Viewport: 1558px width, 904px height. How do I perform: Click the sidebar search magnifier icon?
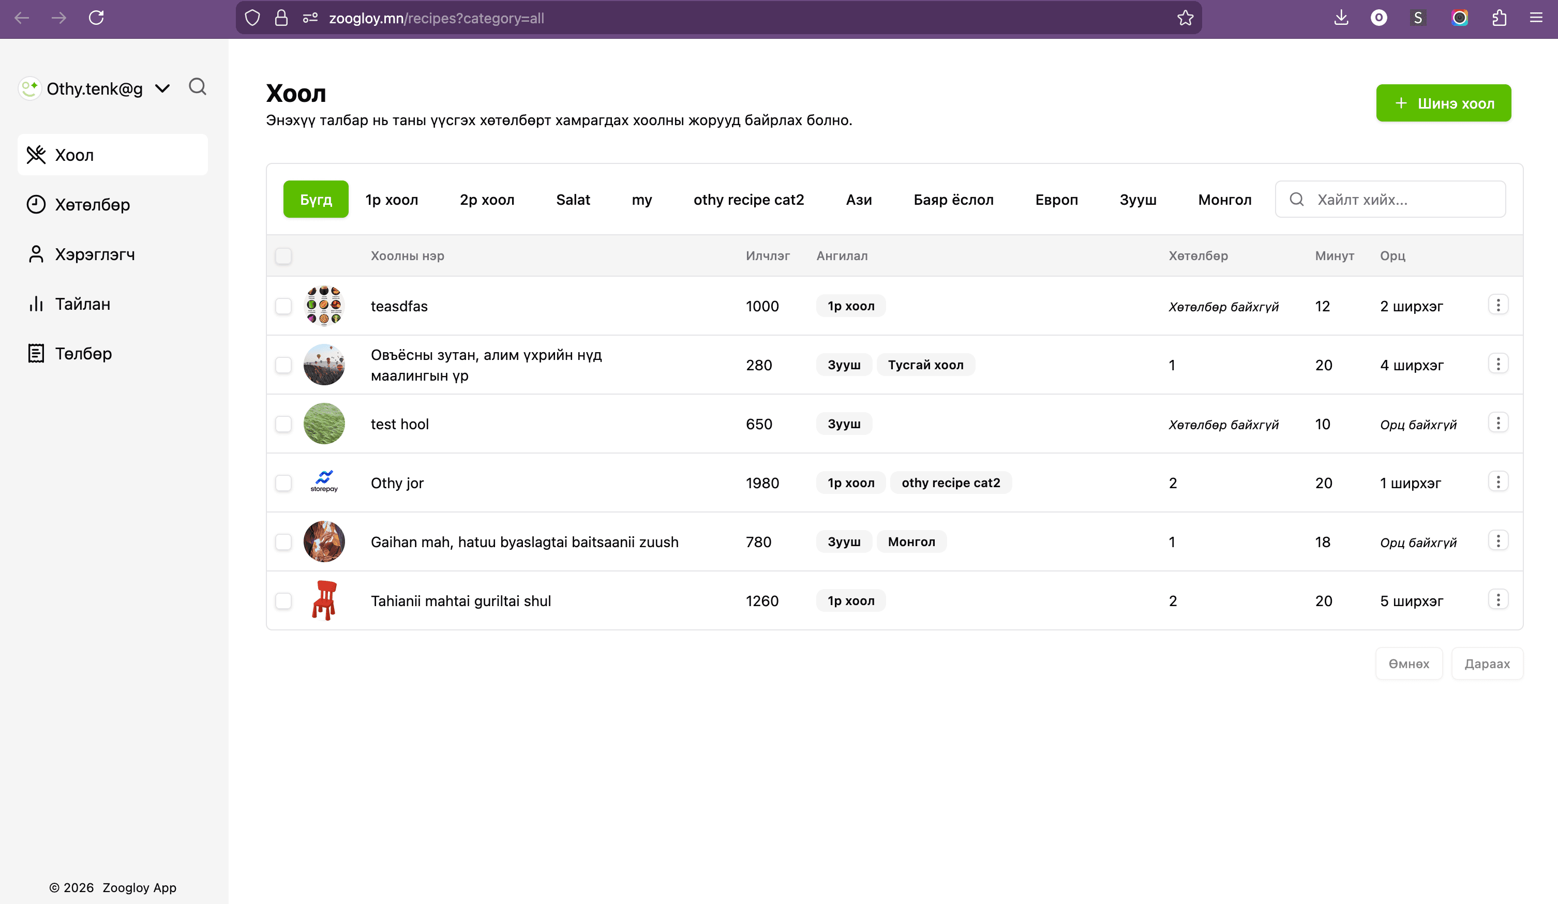(x=197, y=87)
